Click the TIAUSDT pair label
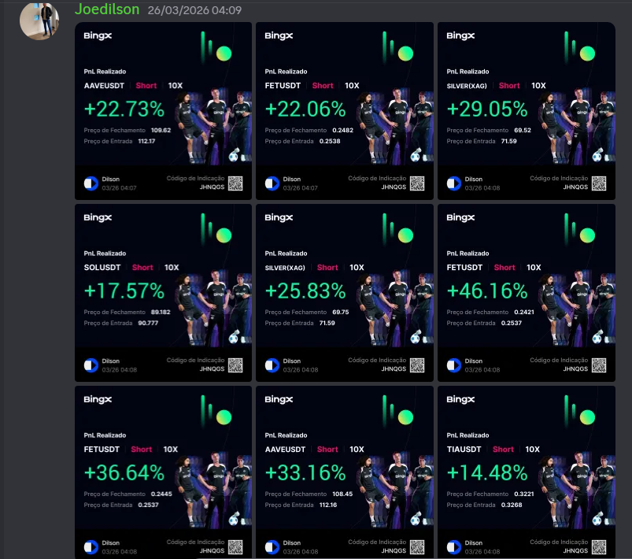632x559 pixels. coord(464,450)
